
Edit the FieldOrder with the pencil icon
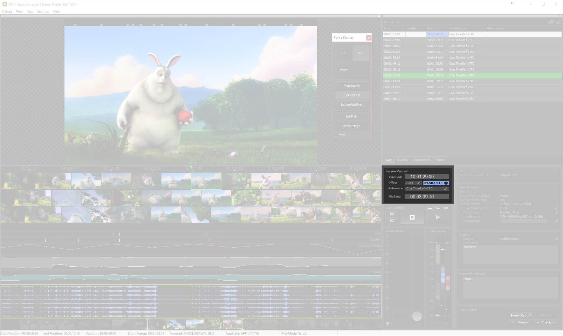[557, 212]
